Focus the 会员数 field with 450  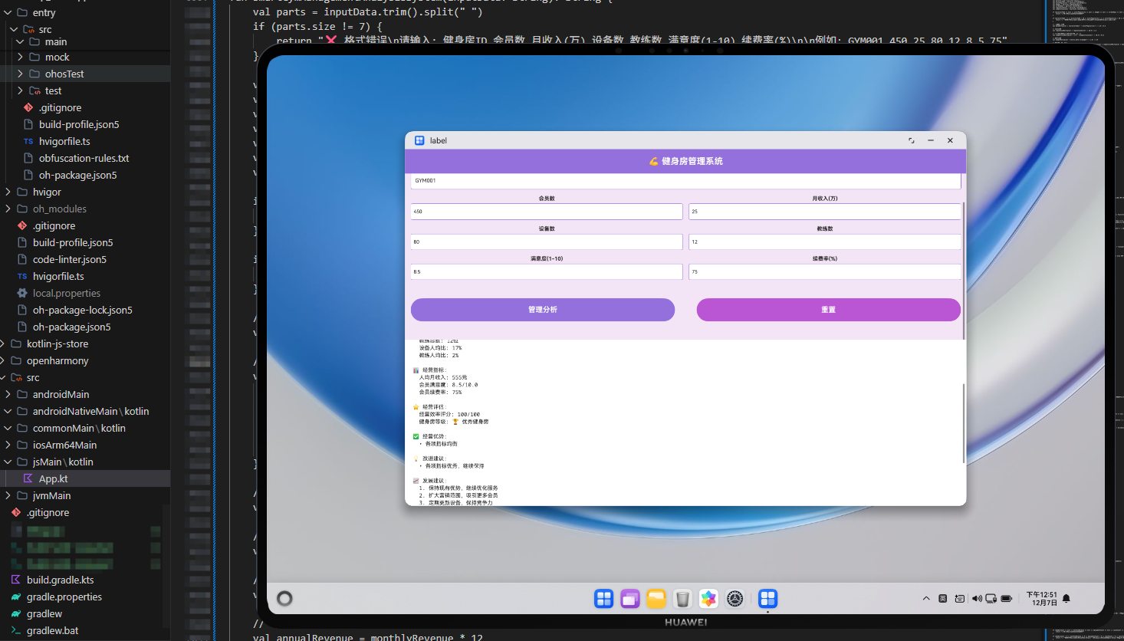(547, 212)
